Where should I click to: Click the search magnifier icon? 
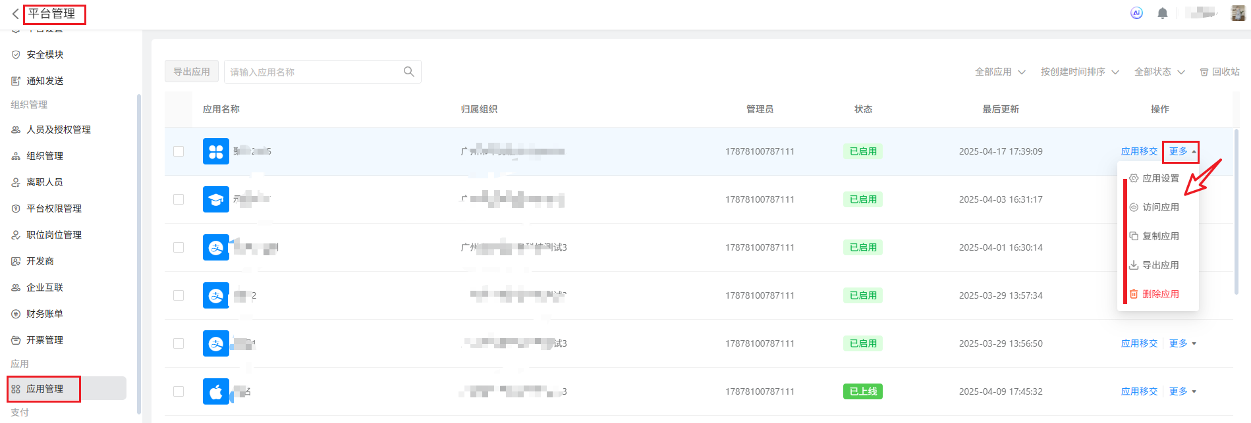[x=408, y=72]
